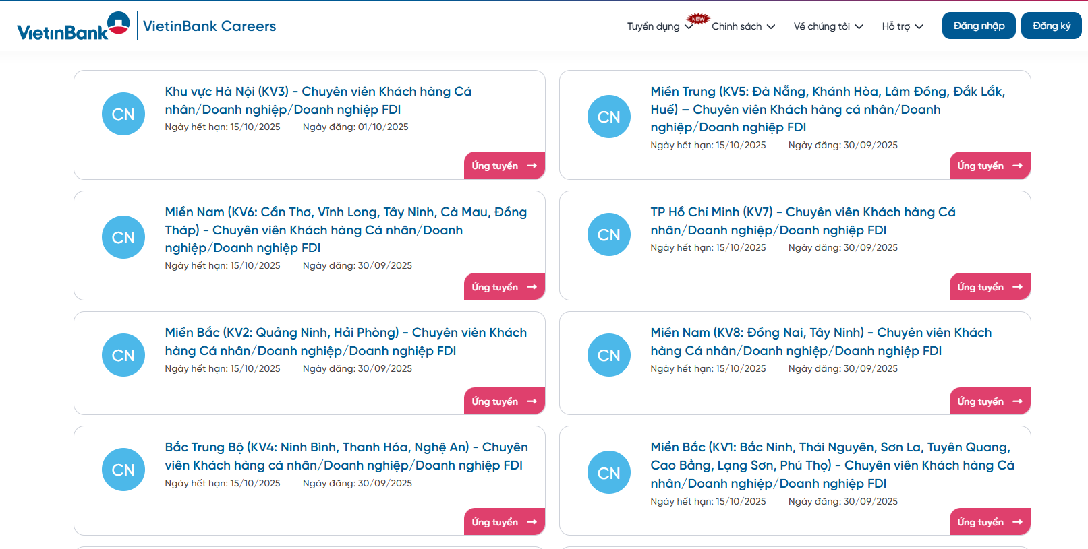Click CN avatar of TP Hồ Chí Minh job
1088x549 pixels.
pos(609,235)
